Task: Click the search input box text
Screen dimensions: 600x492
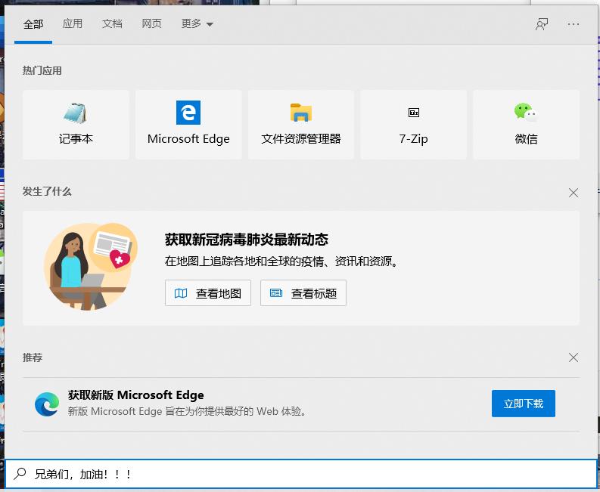Action: point(83,474)
